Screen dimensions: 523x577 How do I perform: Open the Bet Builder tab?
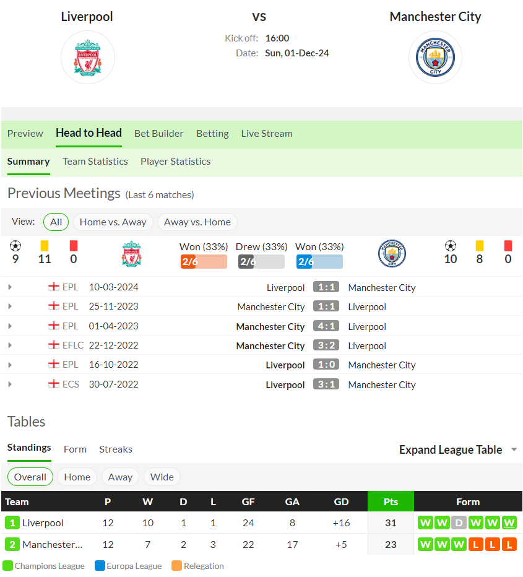click(x=158, y=133)
